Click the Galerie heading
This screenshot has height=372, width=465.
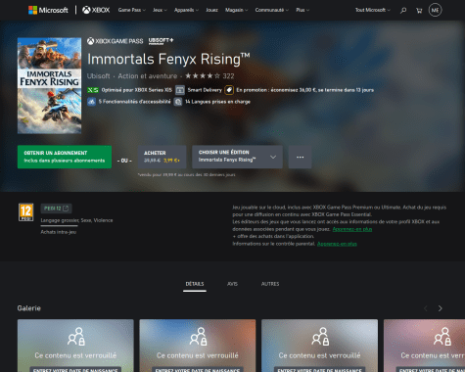click(29, 308)
